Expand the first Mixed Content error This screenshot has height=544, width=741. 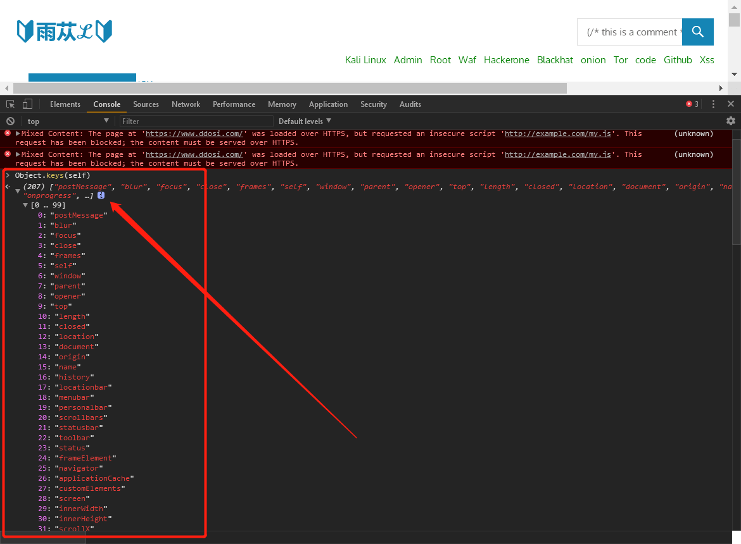coord(18,133)
